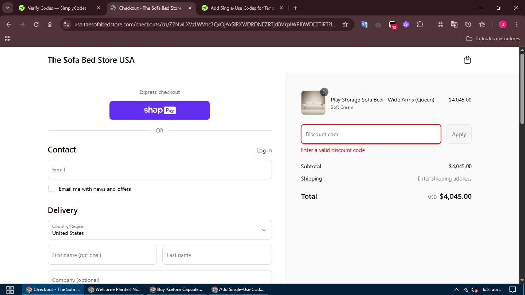Click the address bar URL

205,24
